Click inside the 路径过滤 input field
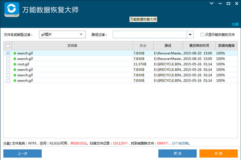This screenshot has height=160, width=241. point(150,34)
